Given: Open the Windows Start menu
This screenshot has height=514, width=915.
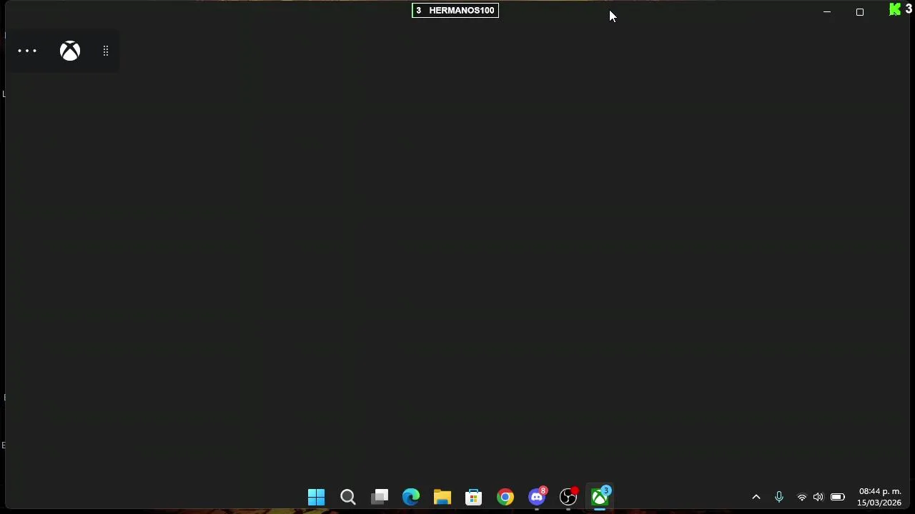Looking at the screenshot, I should (316, 497).
